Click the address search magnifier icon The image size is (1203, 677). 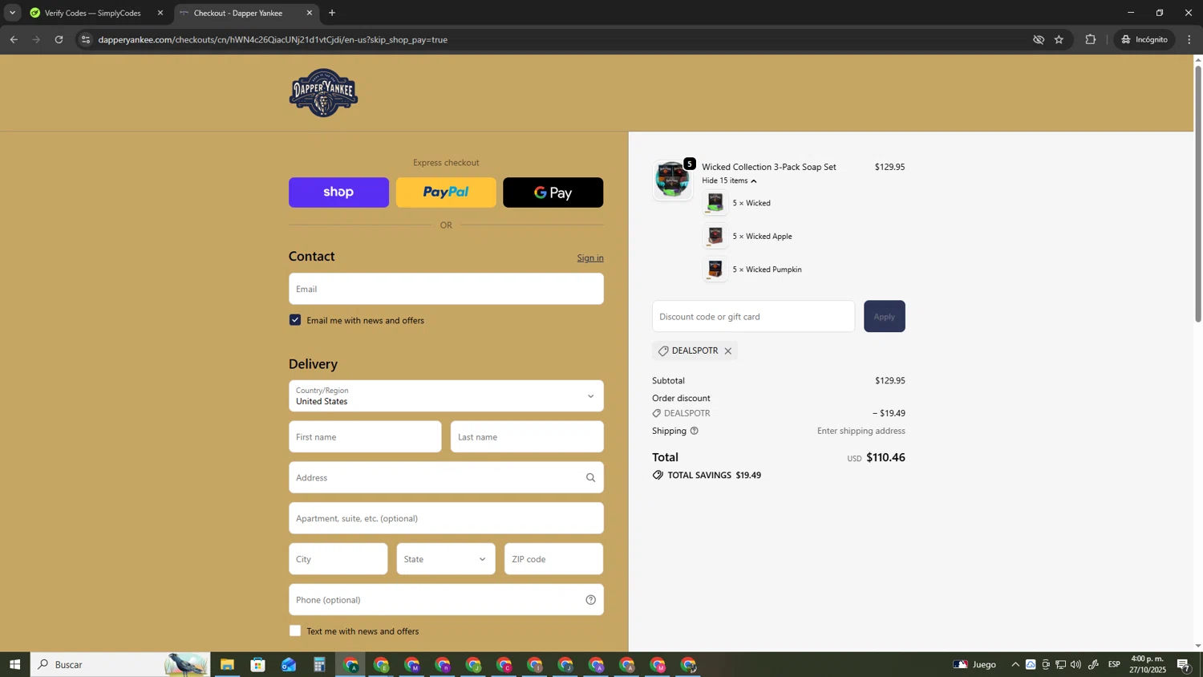click(590, 478)
